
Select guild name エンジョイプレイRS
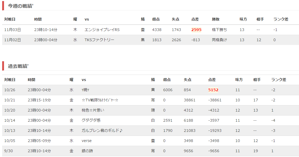[102, 30]
